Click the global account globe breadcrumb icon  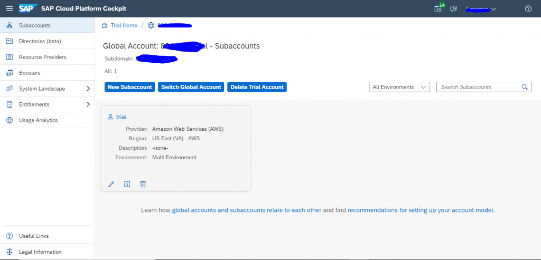(x=151, y=25)
